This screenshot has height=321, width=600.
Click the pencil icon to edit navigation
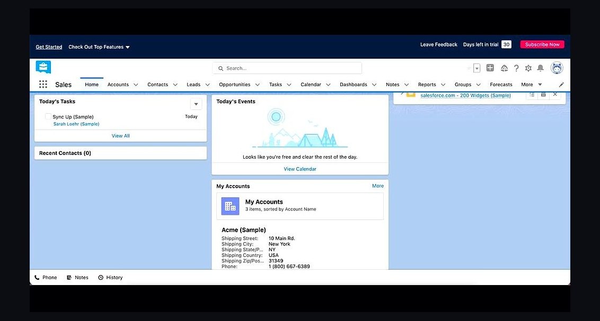[x=561, y=85]
